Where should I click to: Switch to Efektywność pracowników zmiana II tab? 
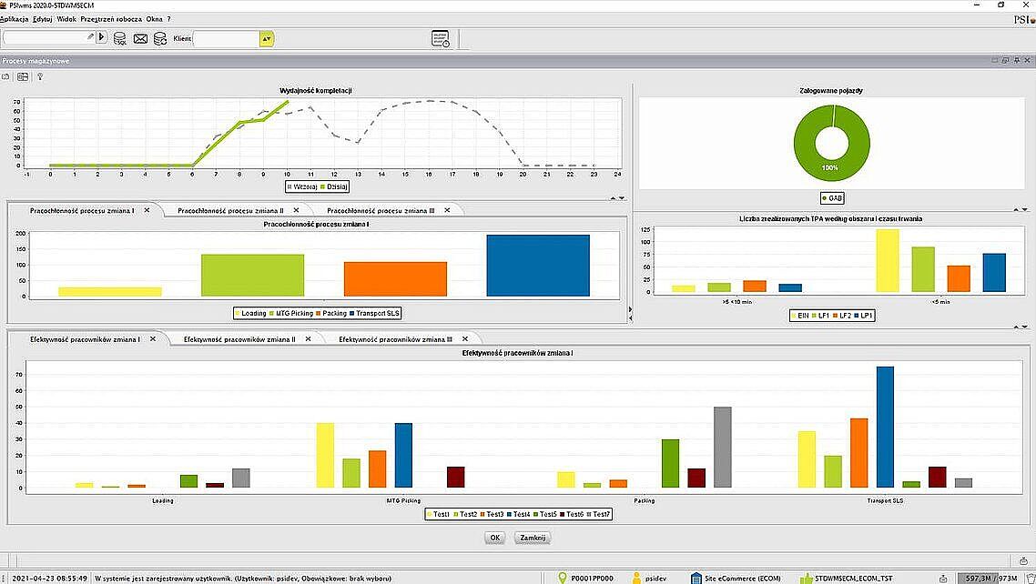[x=239, y=339]
